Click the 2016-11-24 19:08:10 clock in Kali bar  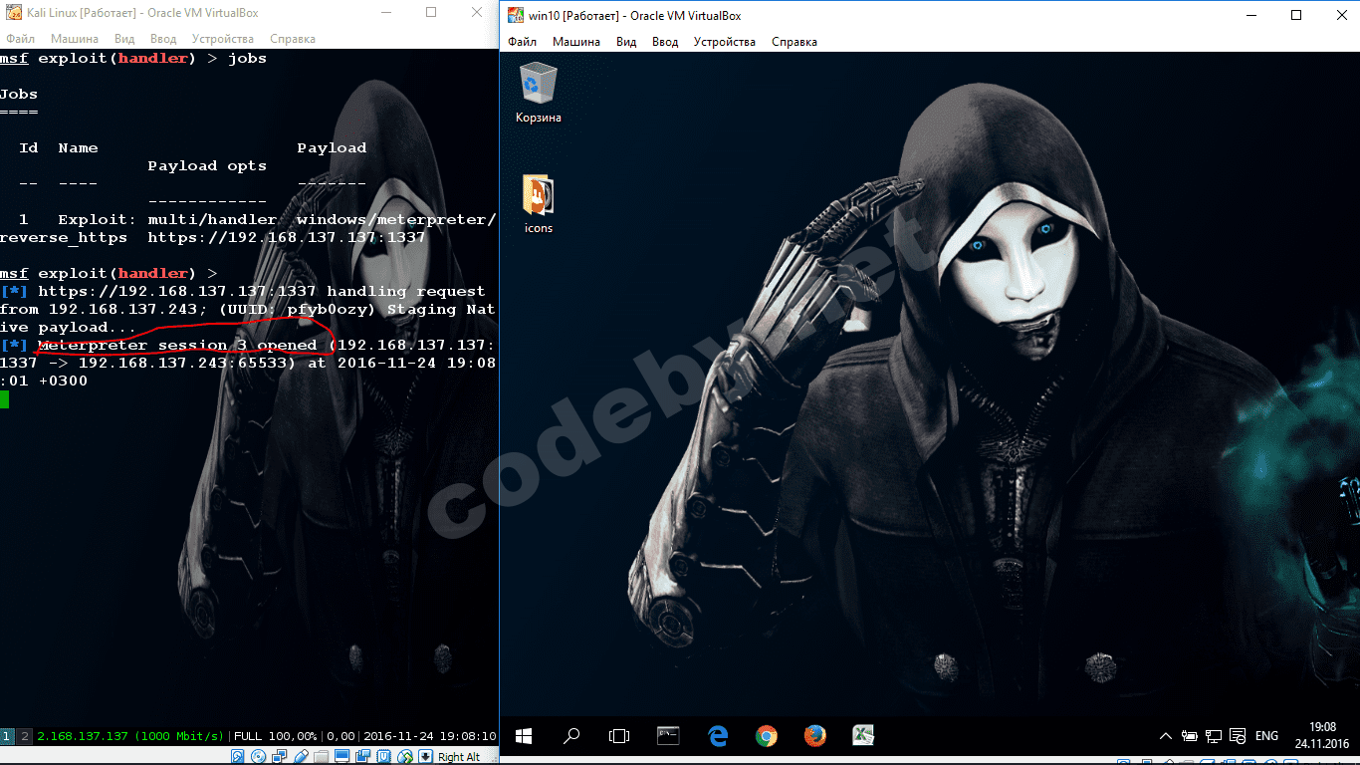tap(430, 736)
